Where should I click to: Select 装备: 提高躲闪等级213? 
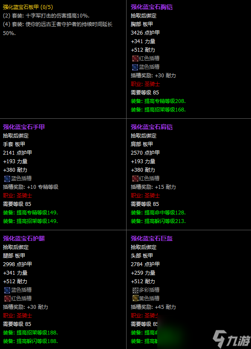pos(158,221)
